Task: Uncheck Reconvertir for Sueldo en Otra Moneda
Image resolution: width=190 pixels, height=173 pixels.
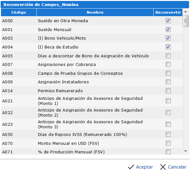Action: pos(168,21)
